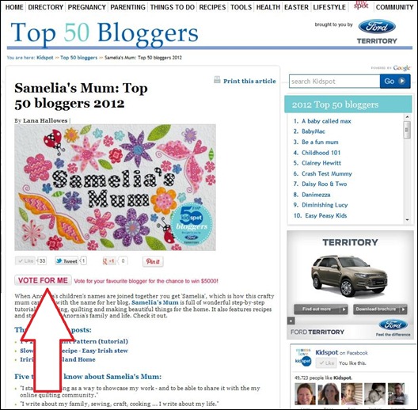Click the Tweet button with bird icon
Image resolution: width=418 pixels, height=410 pixels.
pyautogui.click(x=66, y=260)
